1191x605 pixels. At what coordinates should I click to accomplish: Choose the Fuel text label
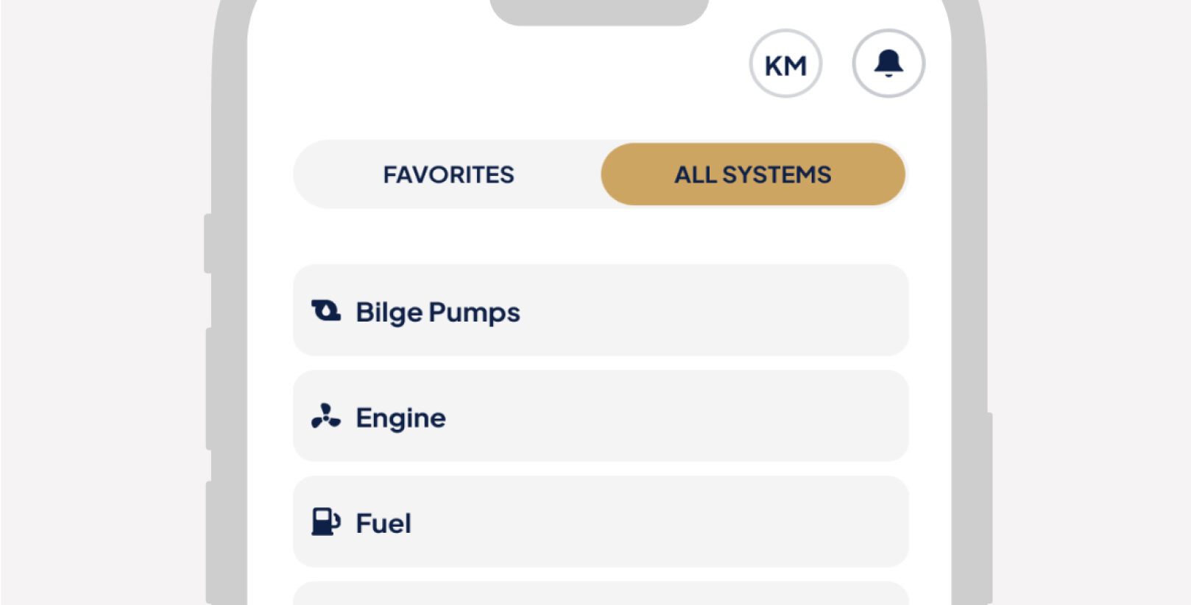384,523
